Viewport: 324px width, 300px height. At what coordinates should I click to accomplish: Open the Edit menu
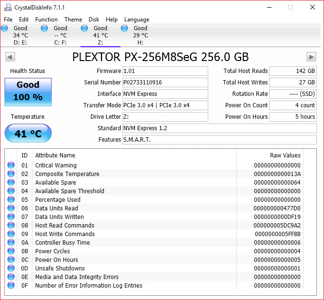[x=24, y=20]
